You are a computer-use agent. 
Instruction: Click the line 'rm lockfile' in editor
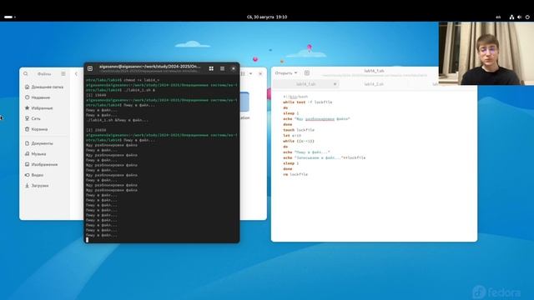[295, 174]
